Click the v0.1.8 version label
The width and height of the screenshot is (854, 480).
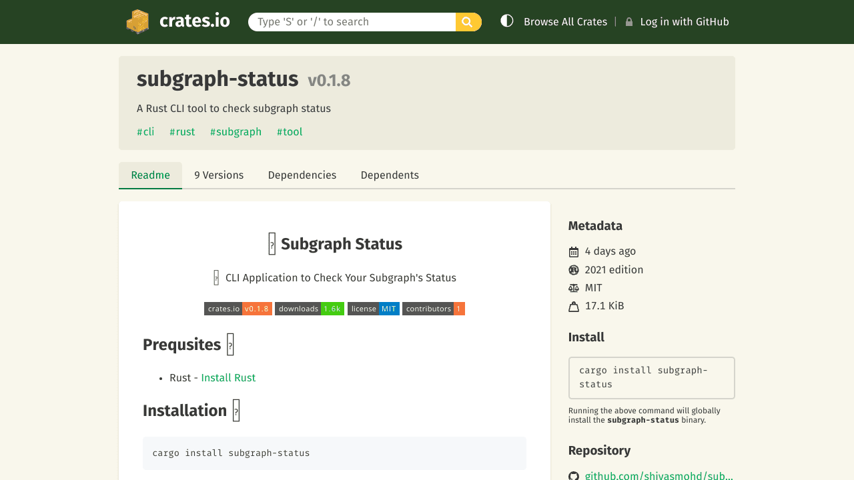[x=329, y=81]
